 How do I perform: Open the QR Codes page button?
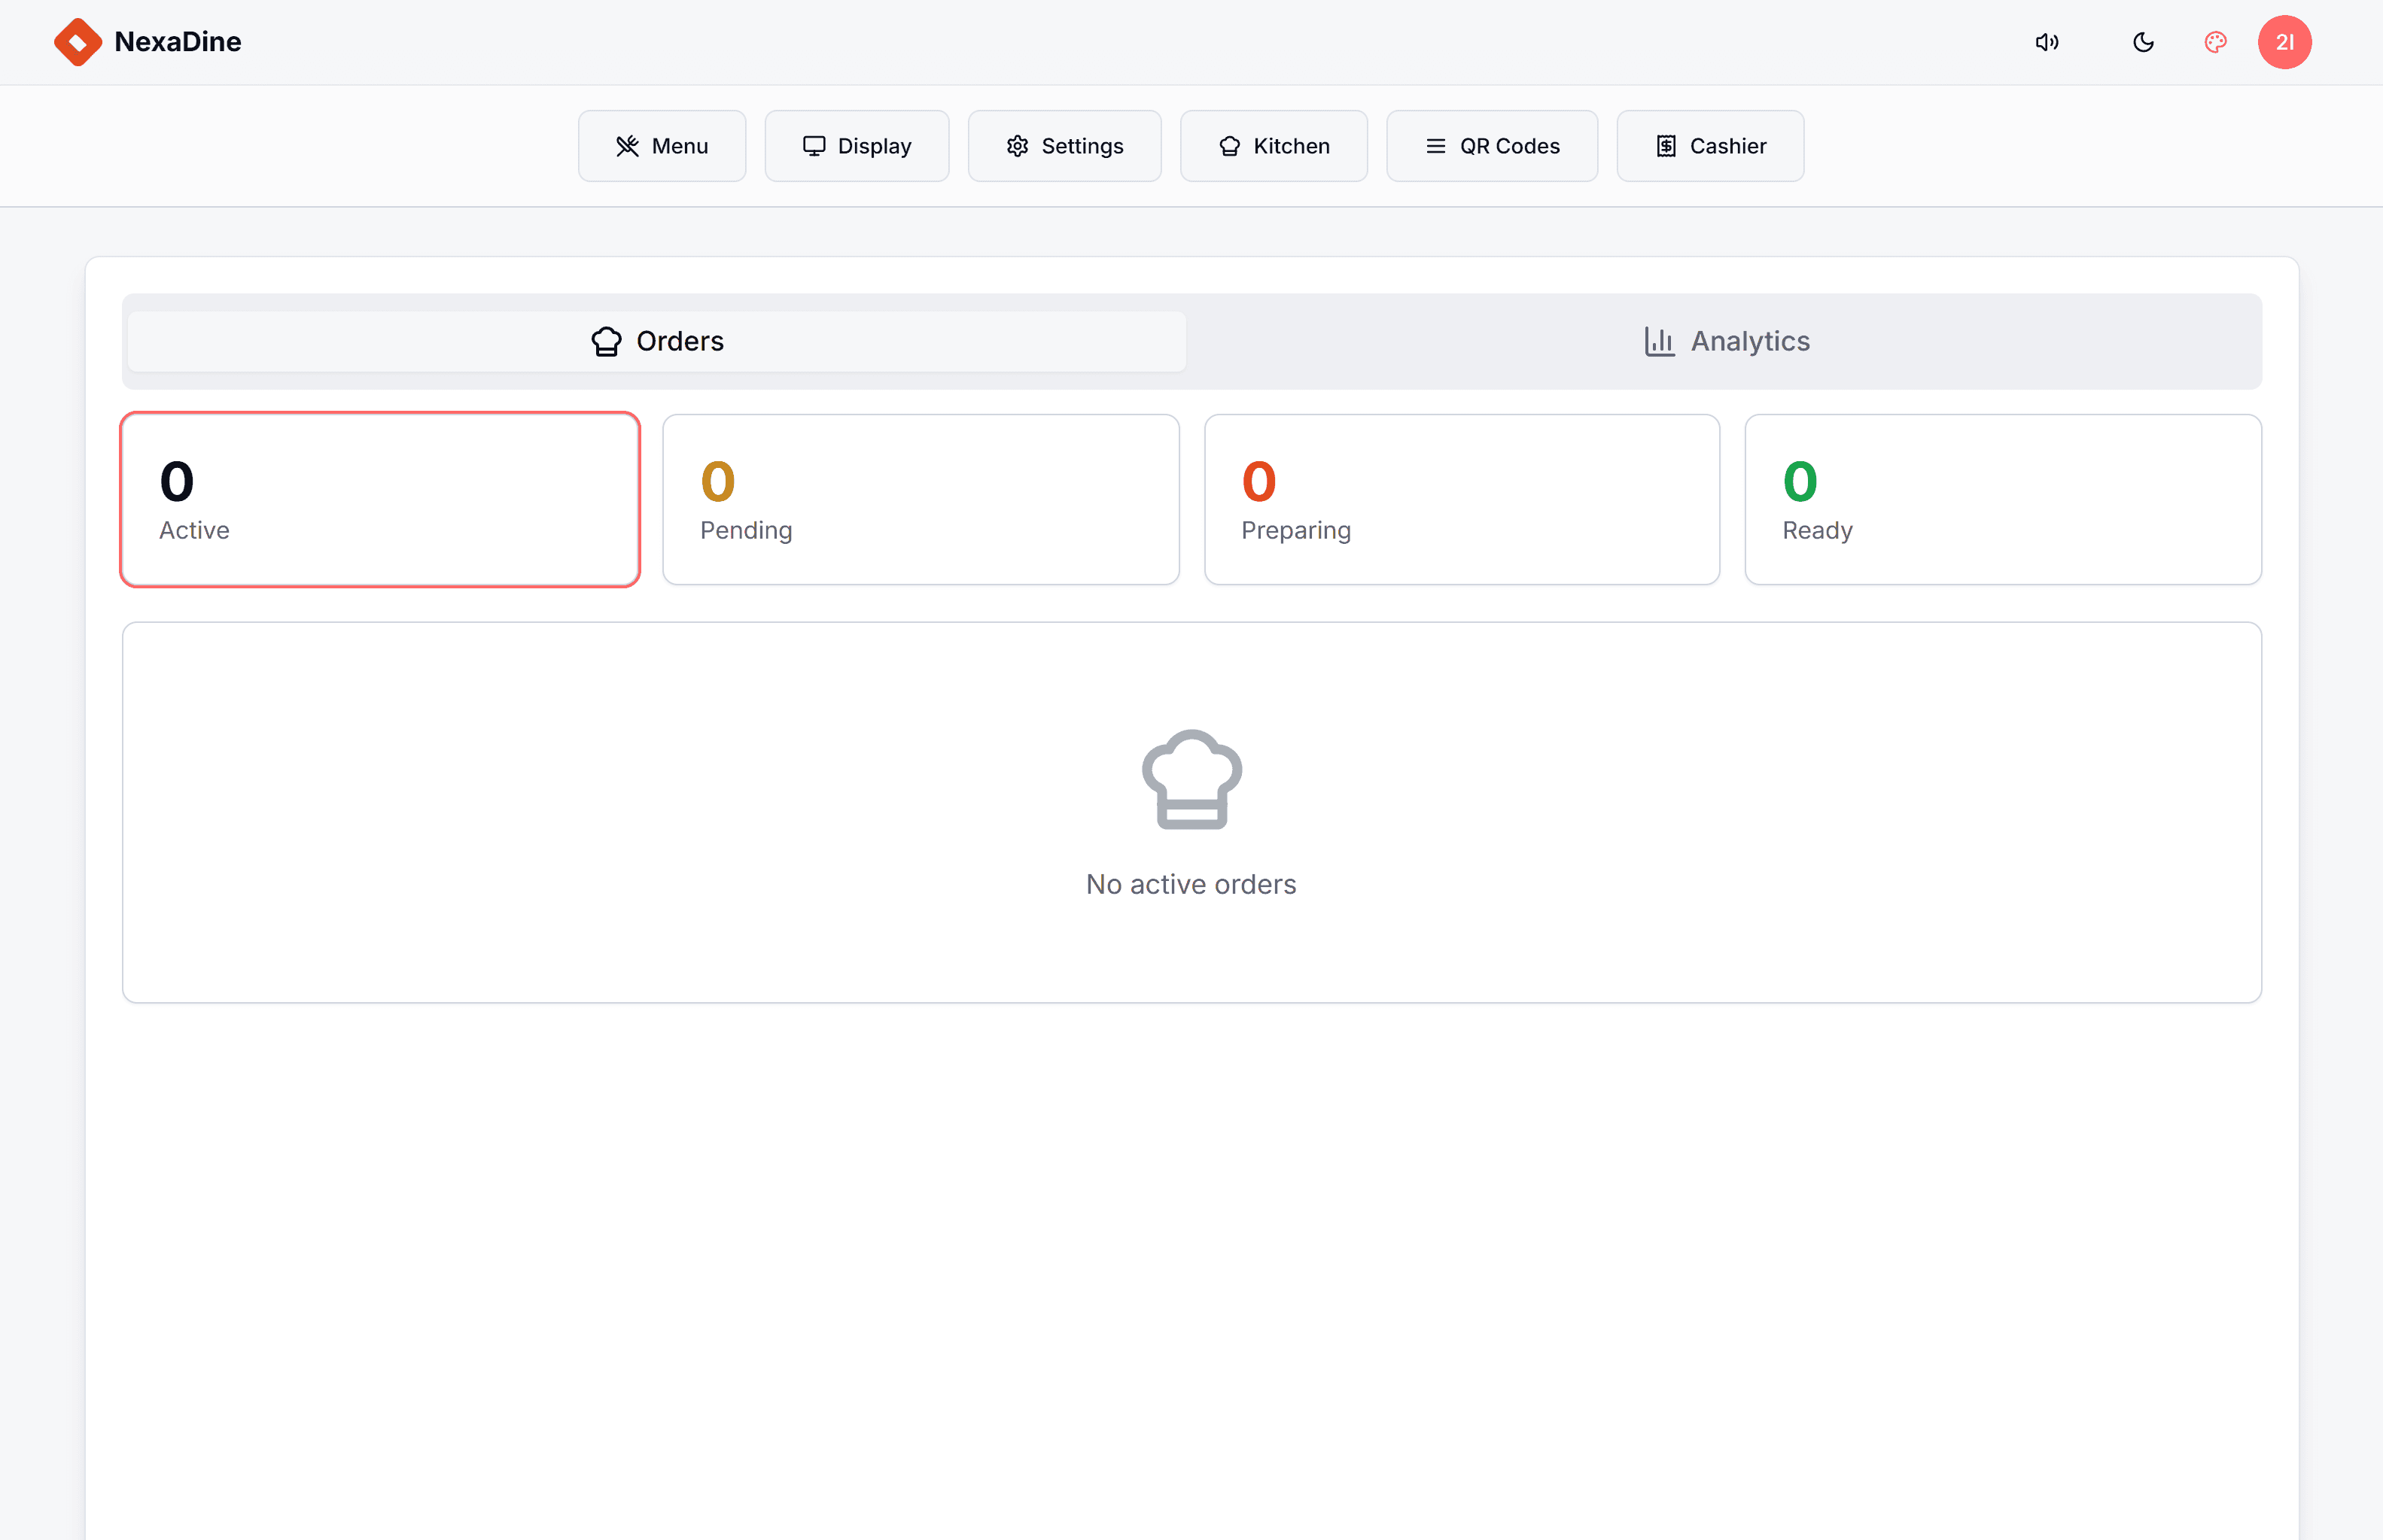click(1492, 146)
